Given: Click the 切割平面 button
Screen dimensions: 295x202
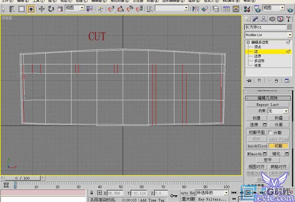Looking at the screenshot, I should click(x=256, y=132).
